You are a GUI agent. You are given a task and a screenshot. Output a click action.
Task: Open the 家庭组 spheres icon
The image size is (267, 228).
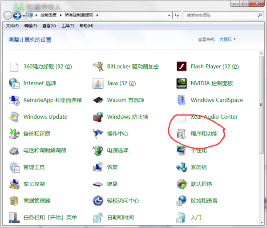pyautogui.click(x=182, y=167)
